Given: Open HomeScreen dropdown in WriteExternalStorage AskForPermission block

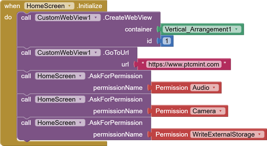Looking at the screenshot, I should point(60,123).
